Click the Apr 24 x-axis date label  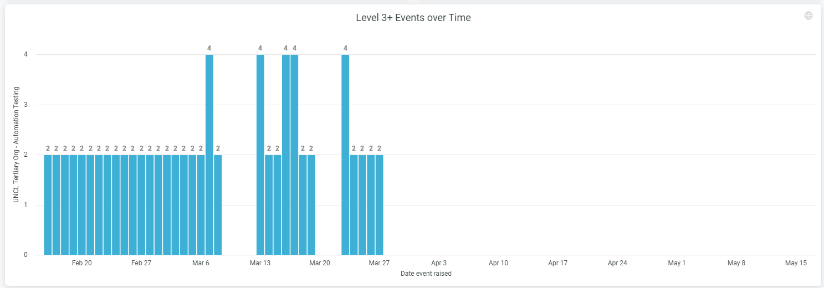617,263
